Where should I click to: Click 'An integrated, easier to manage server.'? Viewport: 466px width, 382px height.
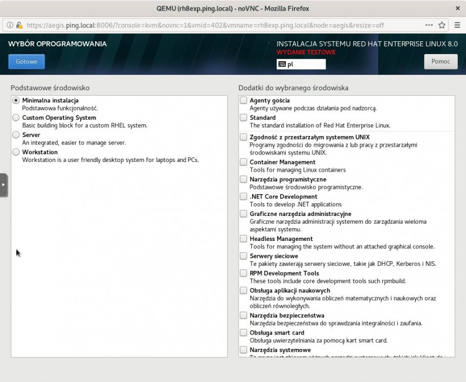point(74,143)
